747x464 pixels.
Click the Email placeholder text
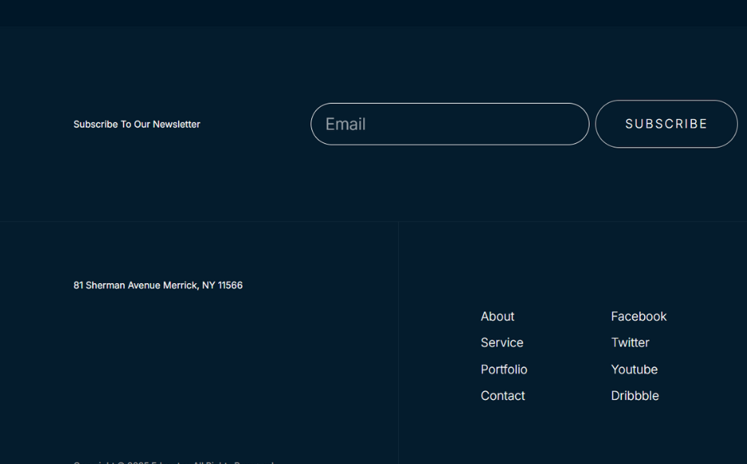click(345, 125)
